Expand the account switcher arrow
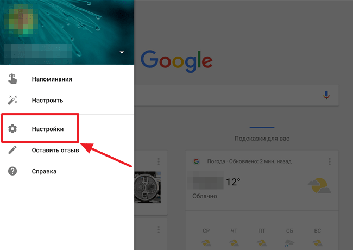This screenshot has height=250, width=353. click(122, 52)
